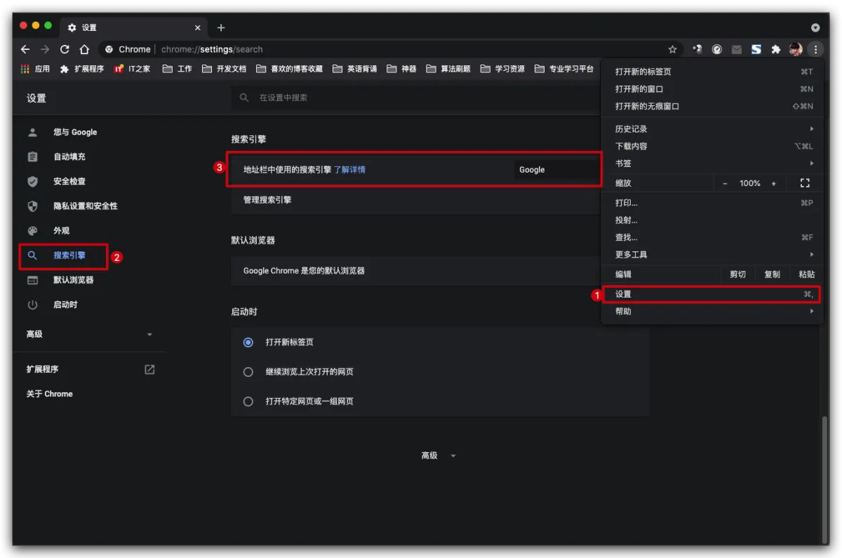842x558 pixels.
Task: Open the 应用 apps grid icon
Action: pyautogui.click(x=25, y=69)
